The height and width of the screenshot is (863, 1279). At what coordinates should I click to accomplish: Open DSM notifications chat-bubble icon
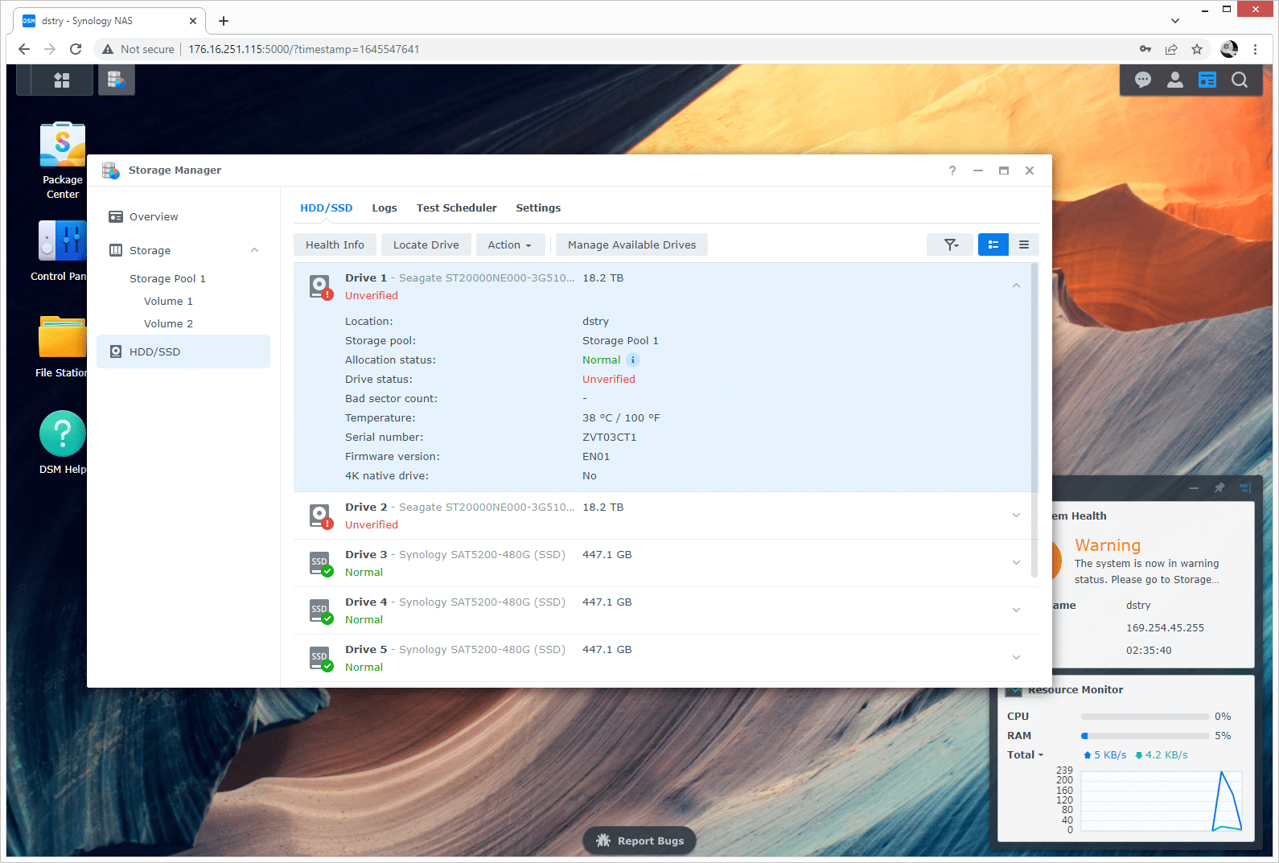coord(1143,80)
